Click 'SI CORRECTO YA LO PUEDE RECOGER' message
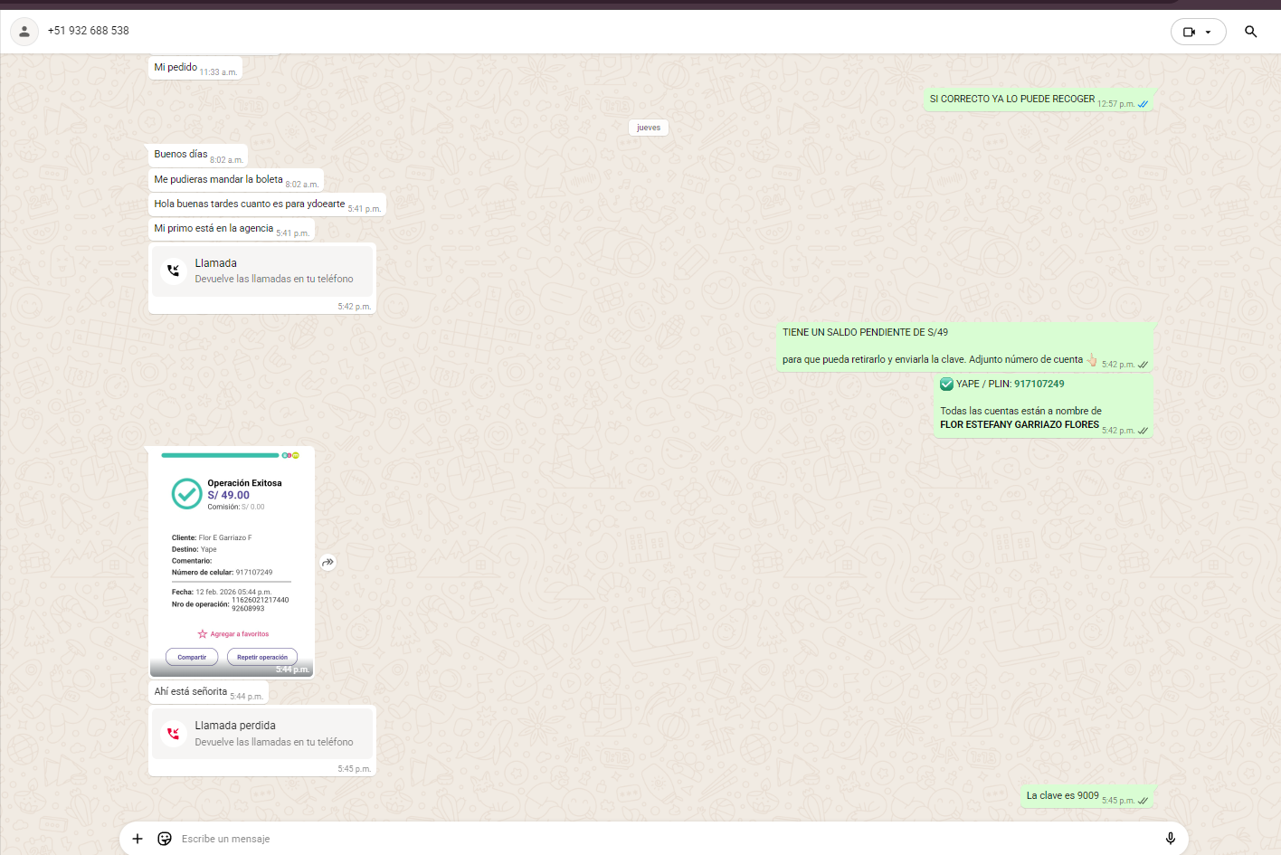The width and height of the screenshot is (1281, 855). (x=1011, y=100)
